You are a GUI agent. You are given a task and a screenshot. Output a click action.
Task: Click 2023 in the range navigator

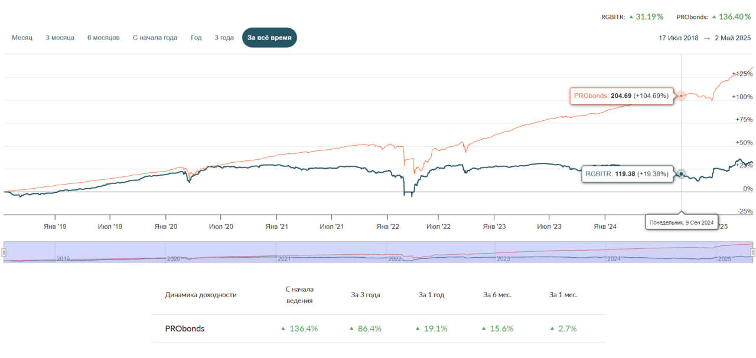click(x=503, y=259)
